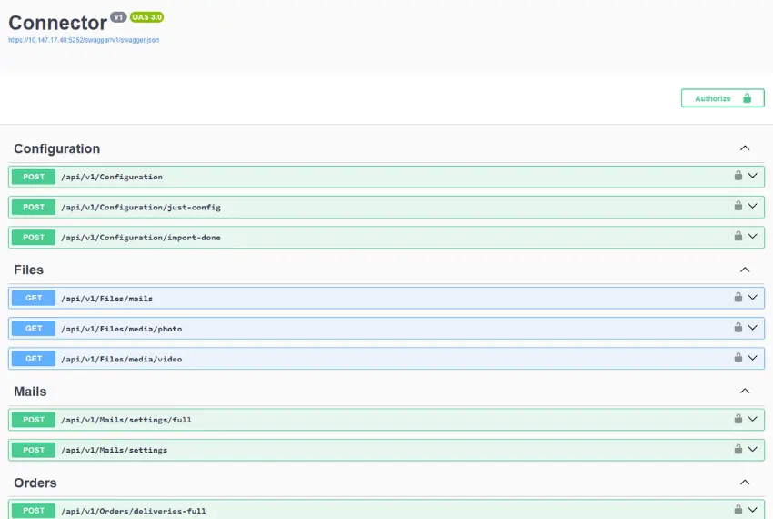Click lock icon on Mails/settings/full endpoint
The width and height of the screenshot is (773, 519).
(738, 419)
